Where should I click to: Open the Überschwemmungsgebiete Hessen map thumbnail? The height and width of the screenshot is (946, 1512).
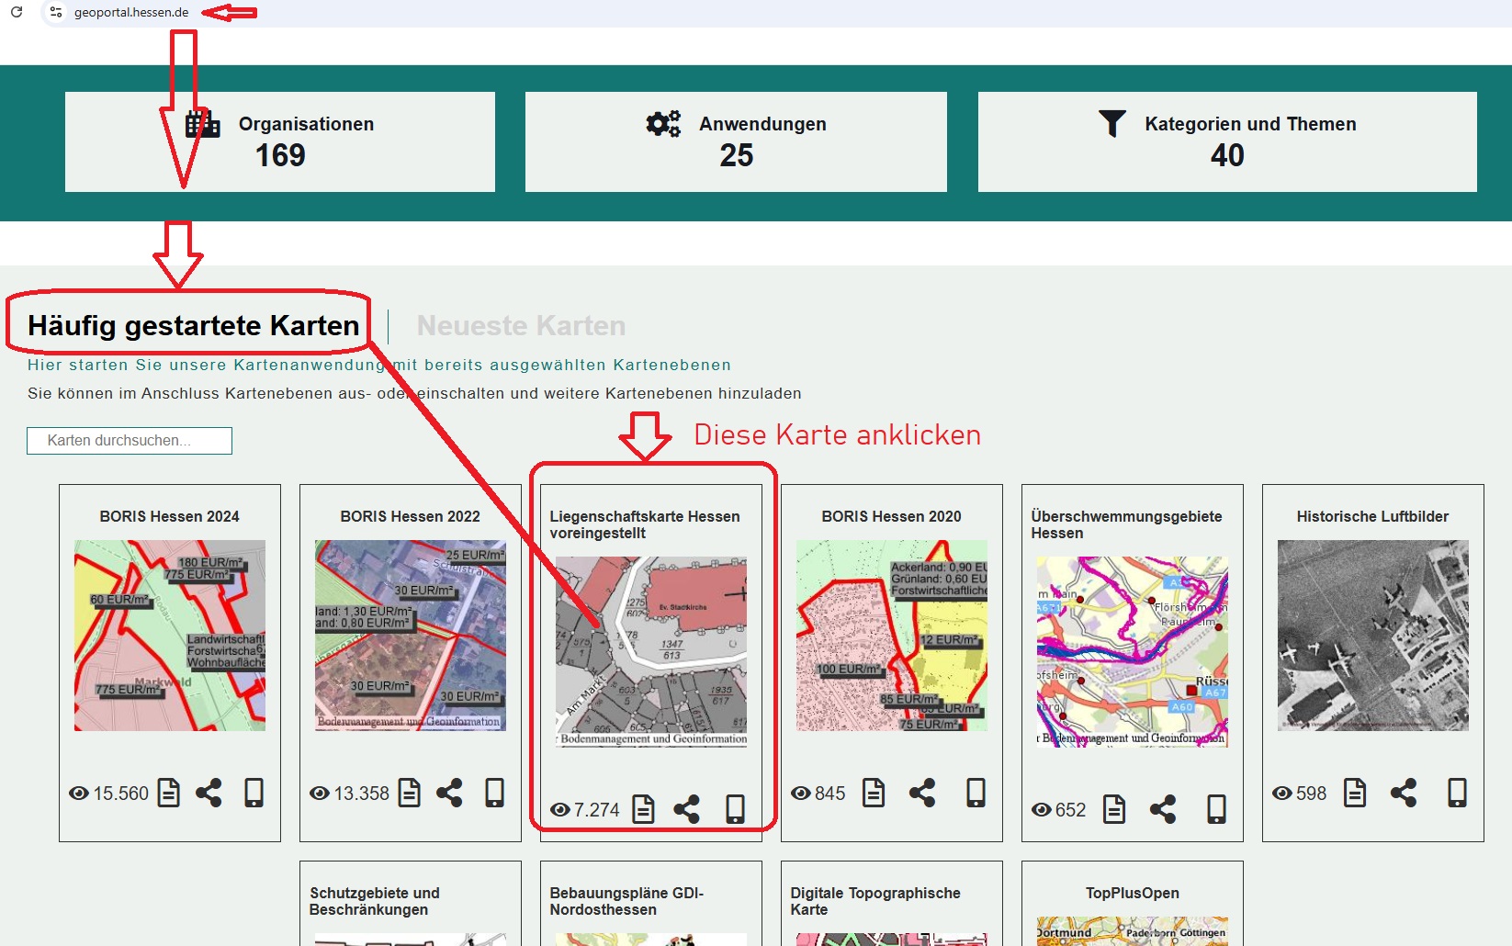coord(1133,652)
